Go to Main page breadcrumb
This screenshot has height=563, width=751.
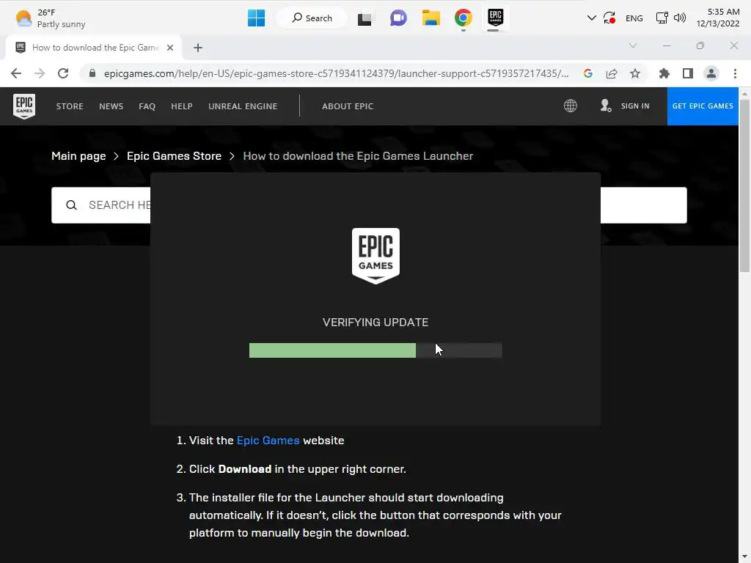pyautogui.click(x=78, y=156)
